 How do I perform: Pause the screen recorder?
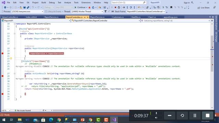(x=195, y=115)
